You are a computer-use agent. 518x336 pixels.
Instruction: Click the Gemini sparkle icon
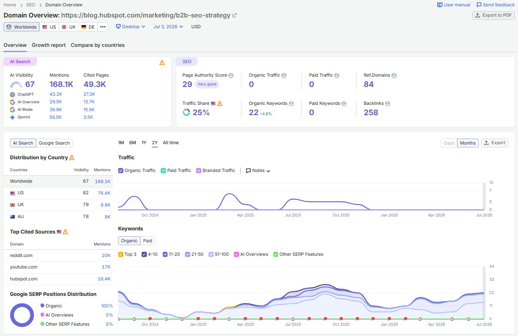click(x=13, y=117)
